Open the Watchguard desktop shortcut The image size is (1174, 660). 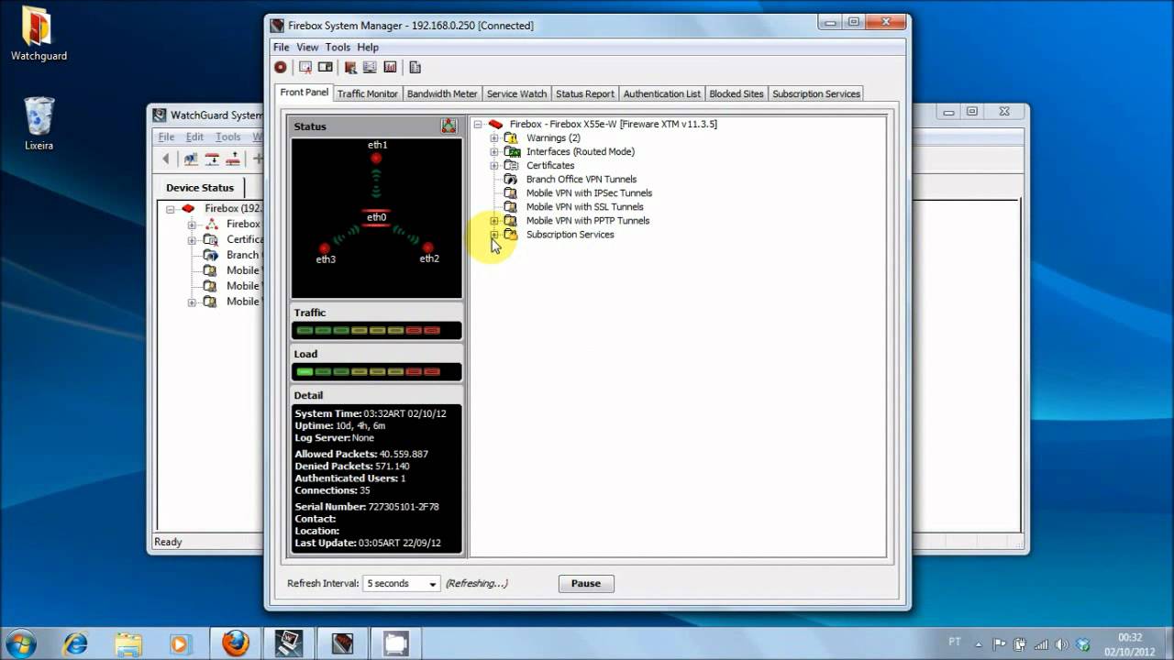tap(39, 34)
